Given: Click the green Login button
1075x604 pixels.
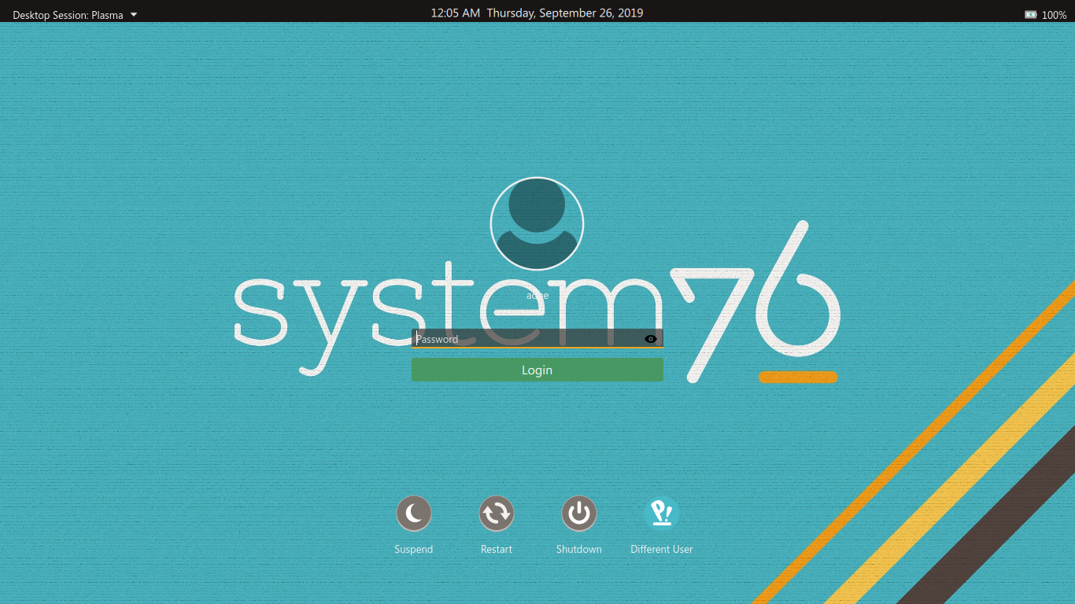Looking at the screenshot, I should click(537, 370).
